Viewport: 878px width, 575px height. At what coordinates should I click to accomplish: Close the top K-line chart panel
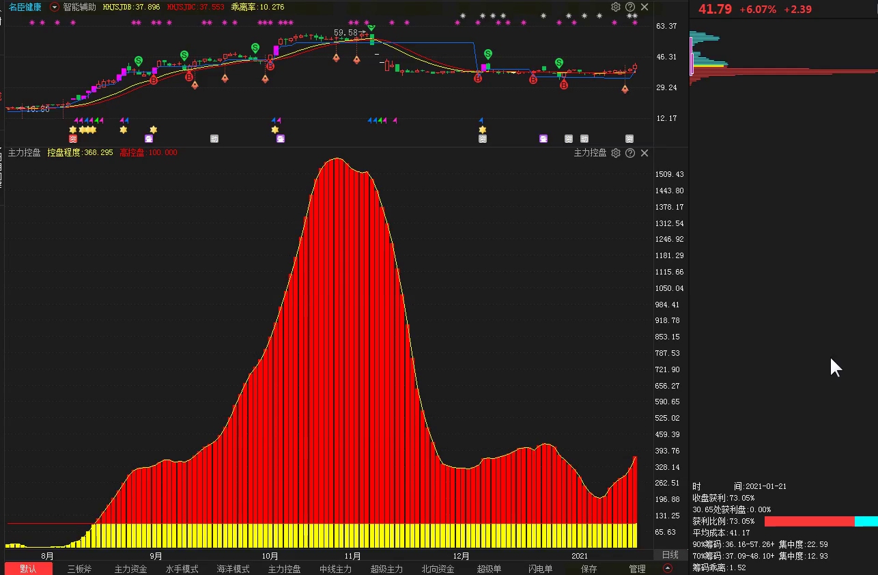(x=645, y=7)
